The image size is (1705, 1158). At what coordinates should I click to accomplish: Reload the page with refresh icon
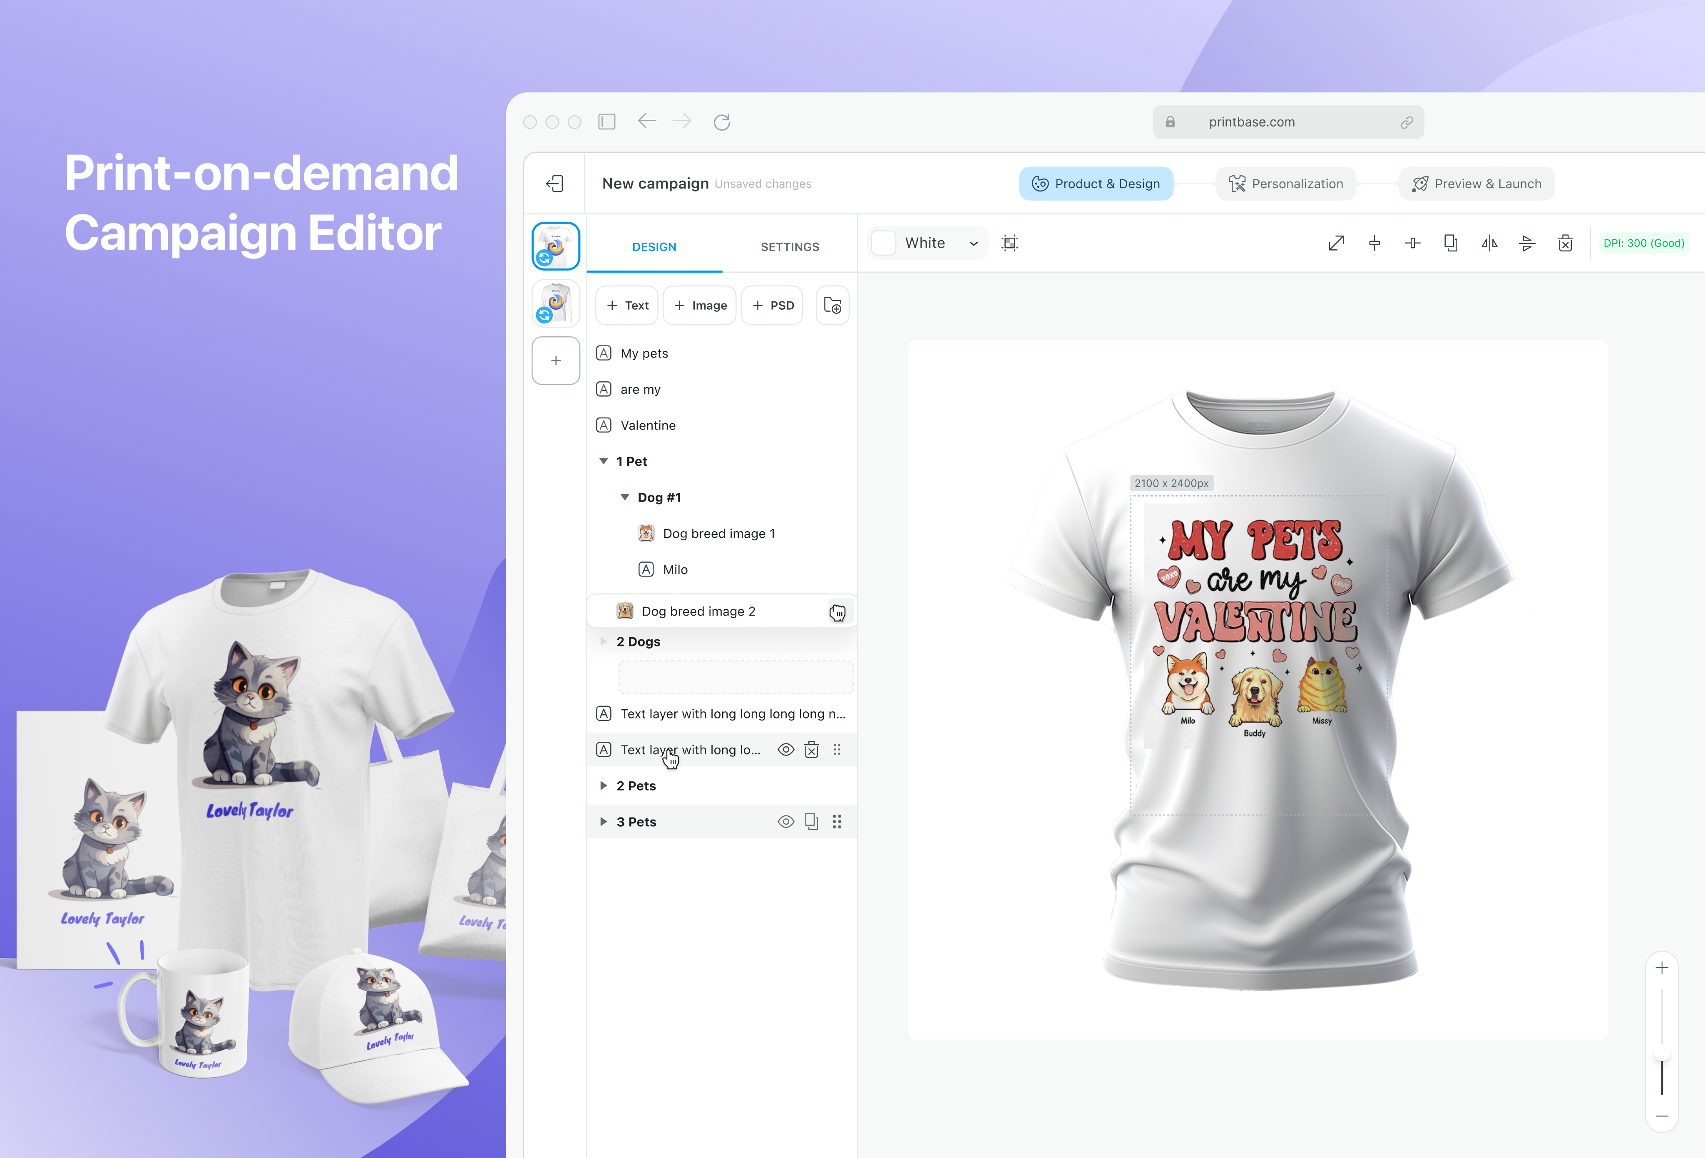pos(722,122)
